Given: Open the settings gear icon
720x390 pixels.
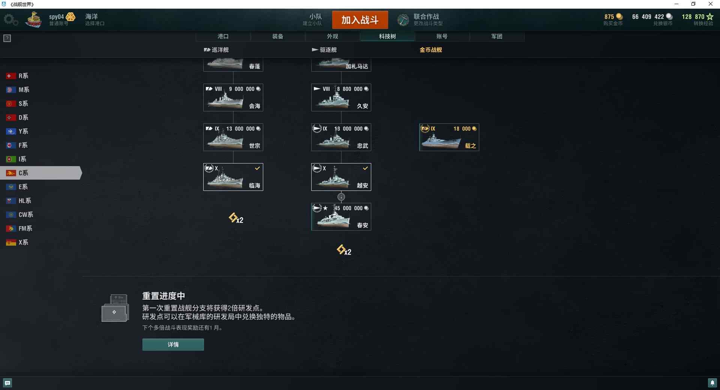Looking at the screenshot, I should (x=10, y=19).
